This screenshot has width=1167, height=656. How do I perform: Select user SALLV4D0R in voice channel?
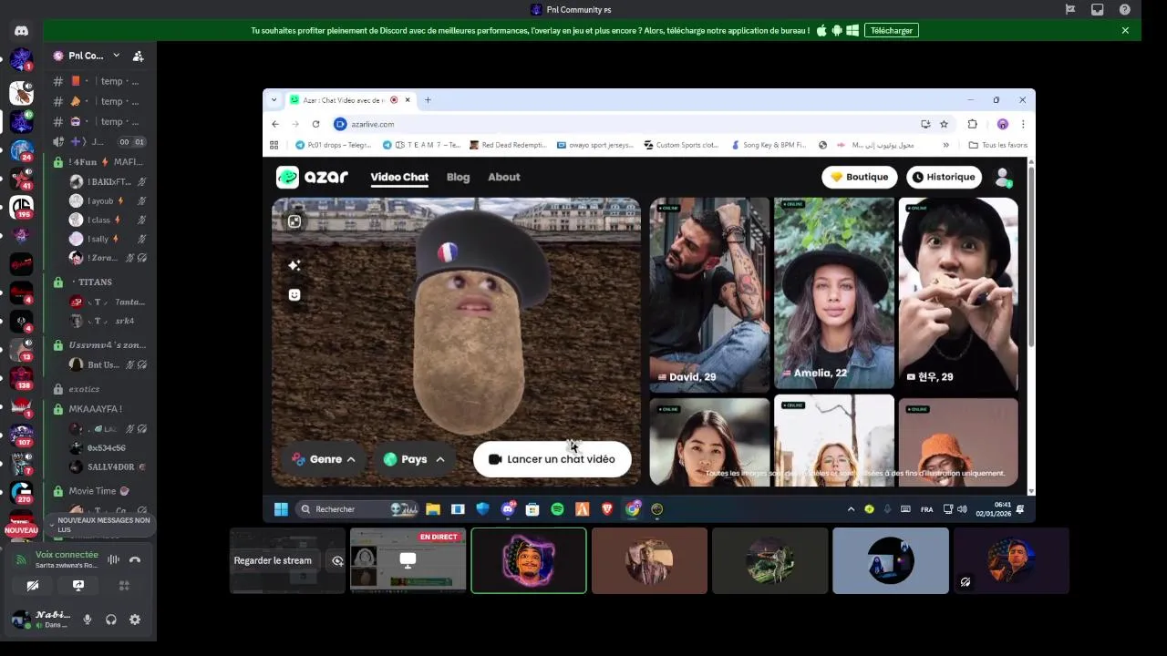108,467
